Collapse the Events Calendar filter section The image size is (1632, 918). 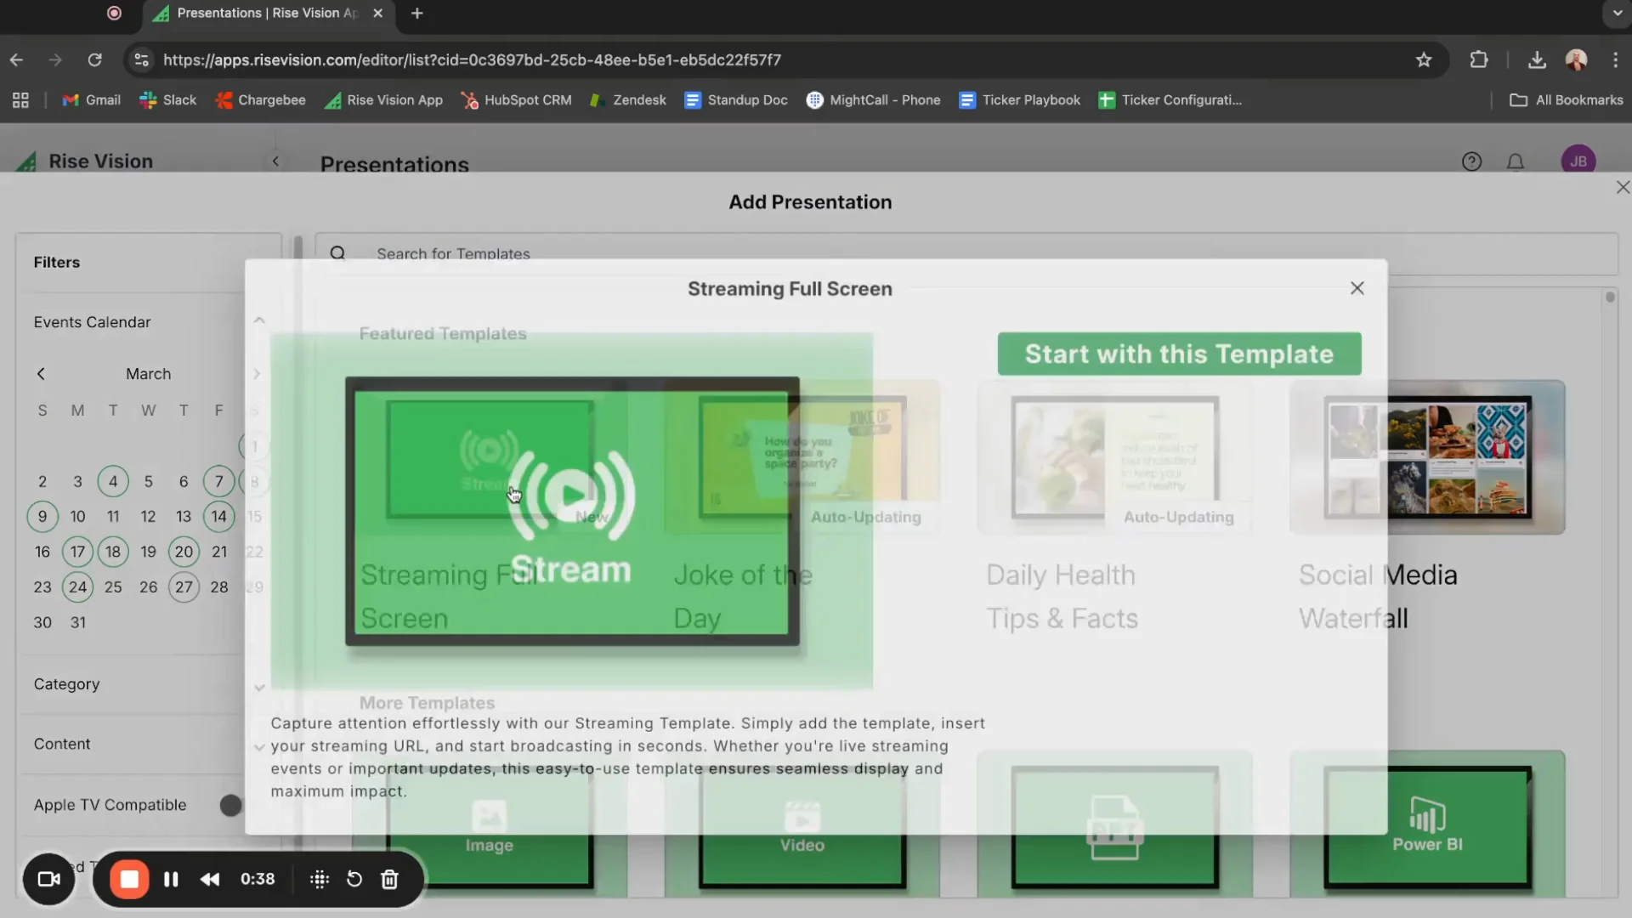coord(259,321)
